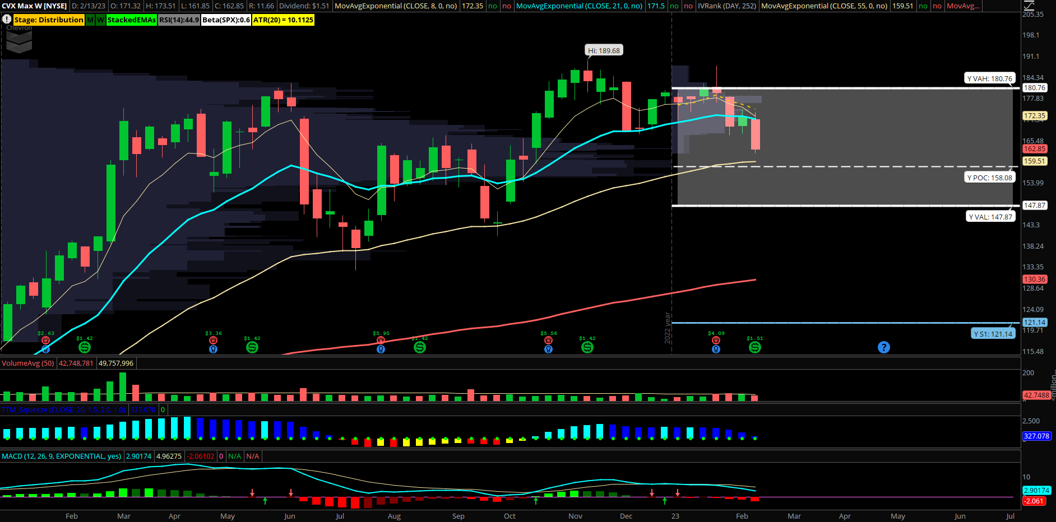The height and width of the screenshot is (522, 1056).
Task: Open the $1.42 dividend icon near Feb 2022
Action: [x=85, y=347]
